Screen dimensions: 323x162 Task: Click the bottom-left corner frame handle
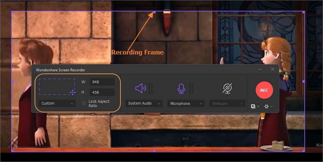(x=13, y=151)
